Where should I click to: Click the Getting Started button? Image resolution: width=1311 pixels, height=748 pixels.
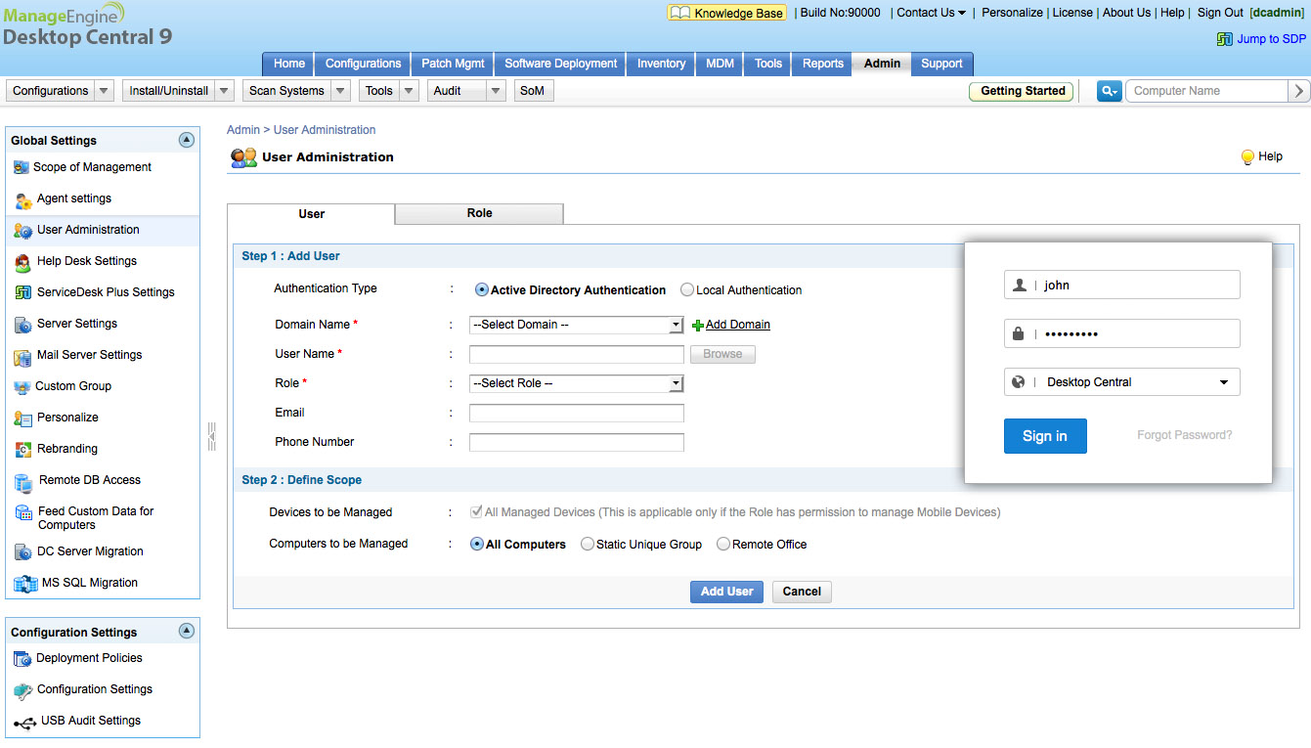click(x=1023, y=91)
